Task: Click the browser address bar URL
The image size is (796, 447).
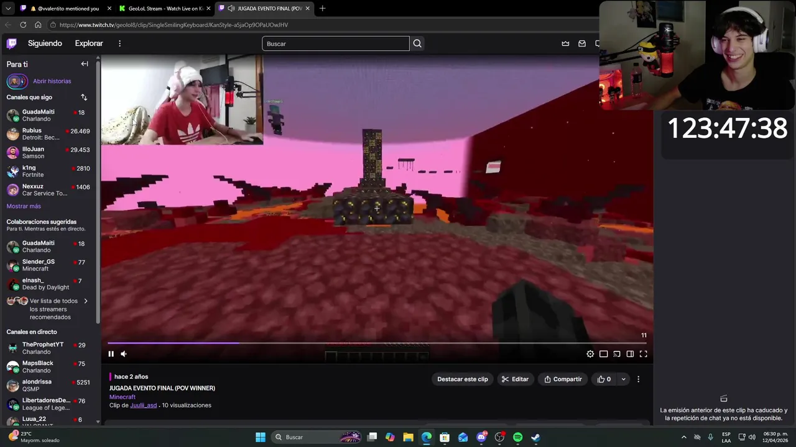Action: coord(174,25)
